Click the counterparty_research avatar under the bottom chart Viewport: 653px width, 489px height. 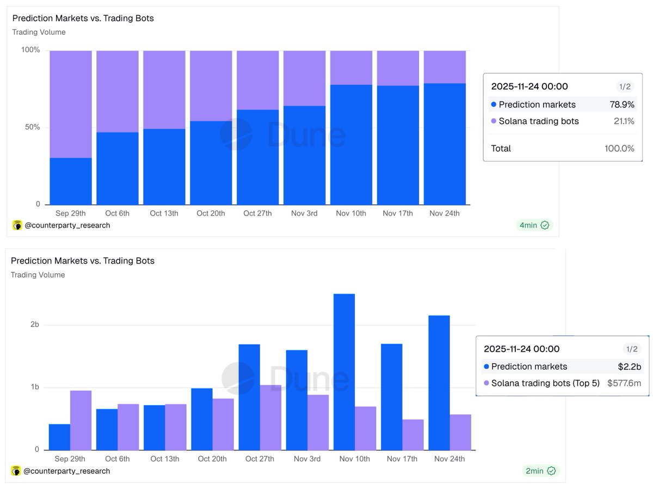coord(17,471)
